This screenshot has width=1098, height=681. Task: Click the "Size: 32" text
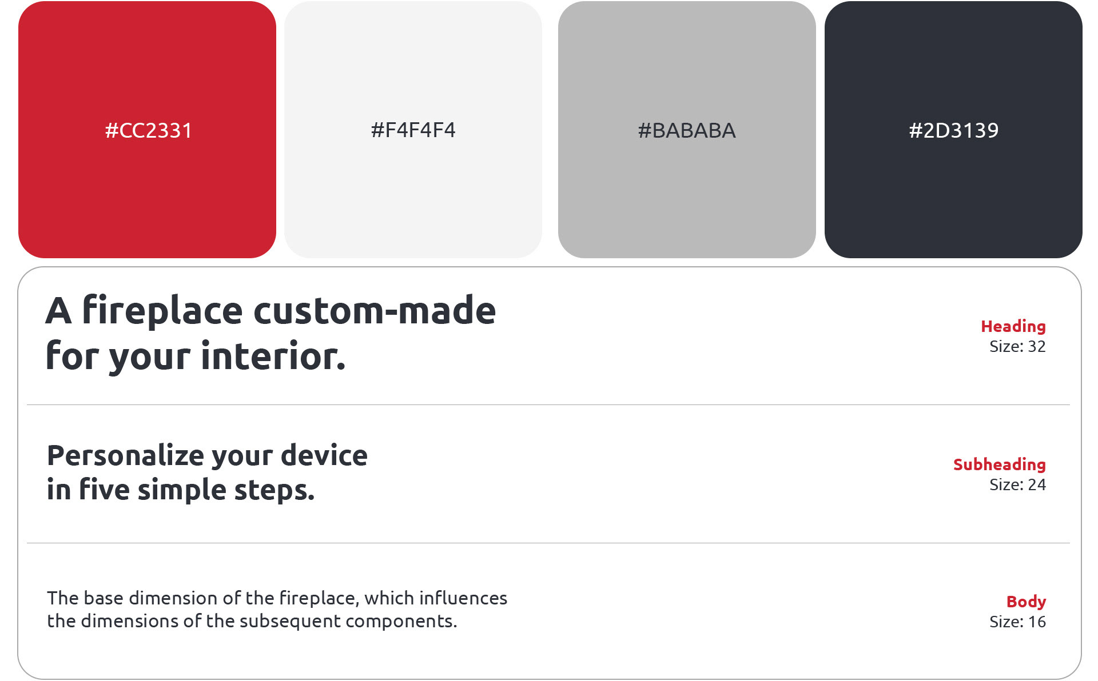coord(1017,346)
